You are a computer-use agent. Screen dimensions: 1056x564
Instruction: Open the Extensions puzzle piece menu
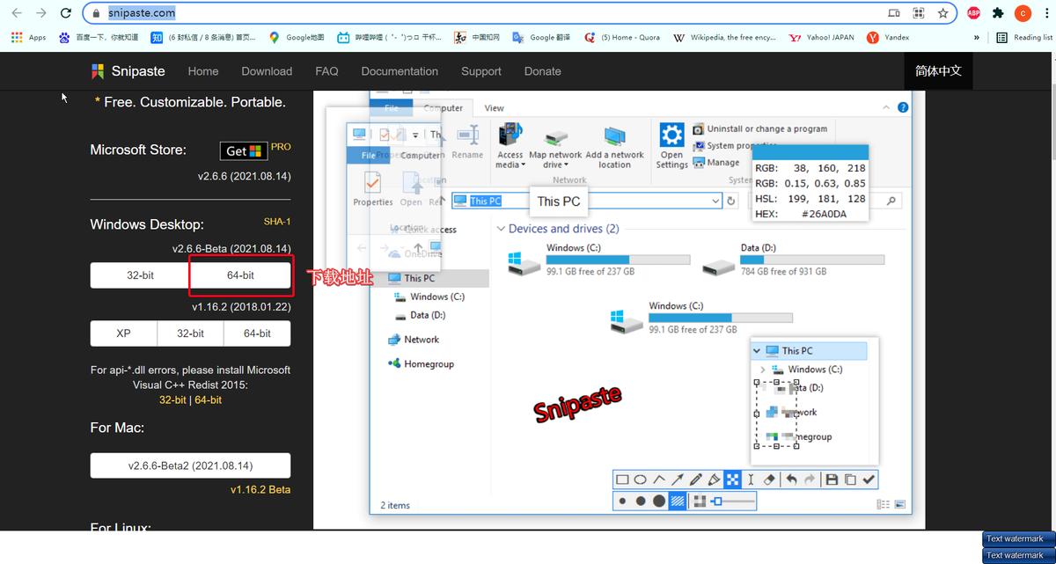coord(998,13)
